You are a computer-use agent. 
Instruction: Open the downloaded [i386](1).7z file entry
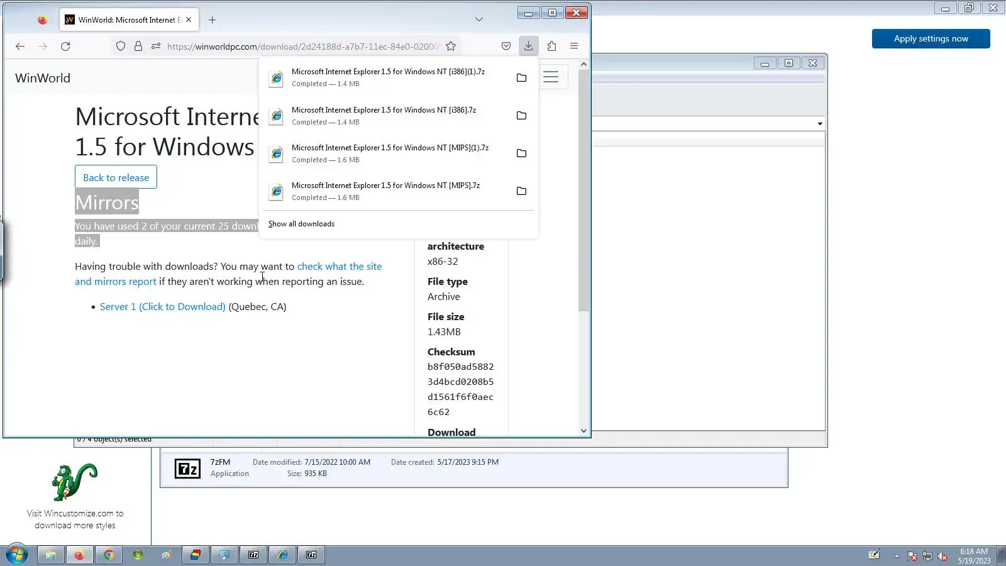387,77
